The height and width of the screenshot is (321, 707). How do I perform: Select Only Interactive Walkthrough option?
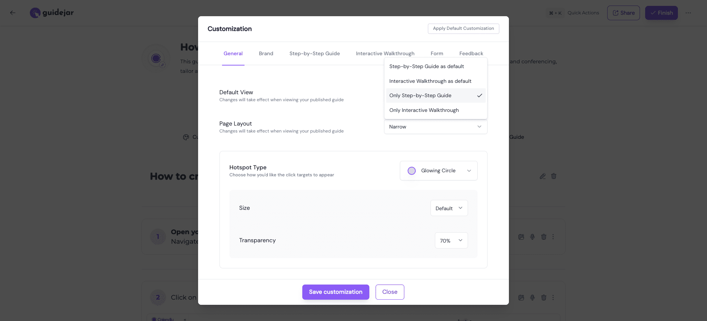tap(424, 110)
